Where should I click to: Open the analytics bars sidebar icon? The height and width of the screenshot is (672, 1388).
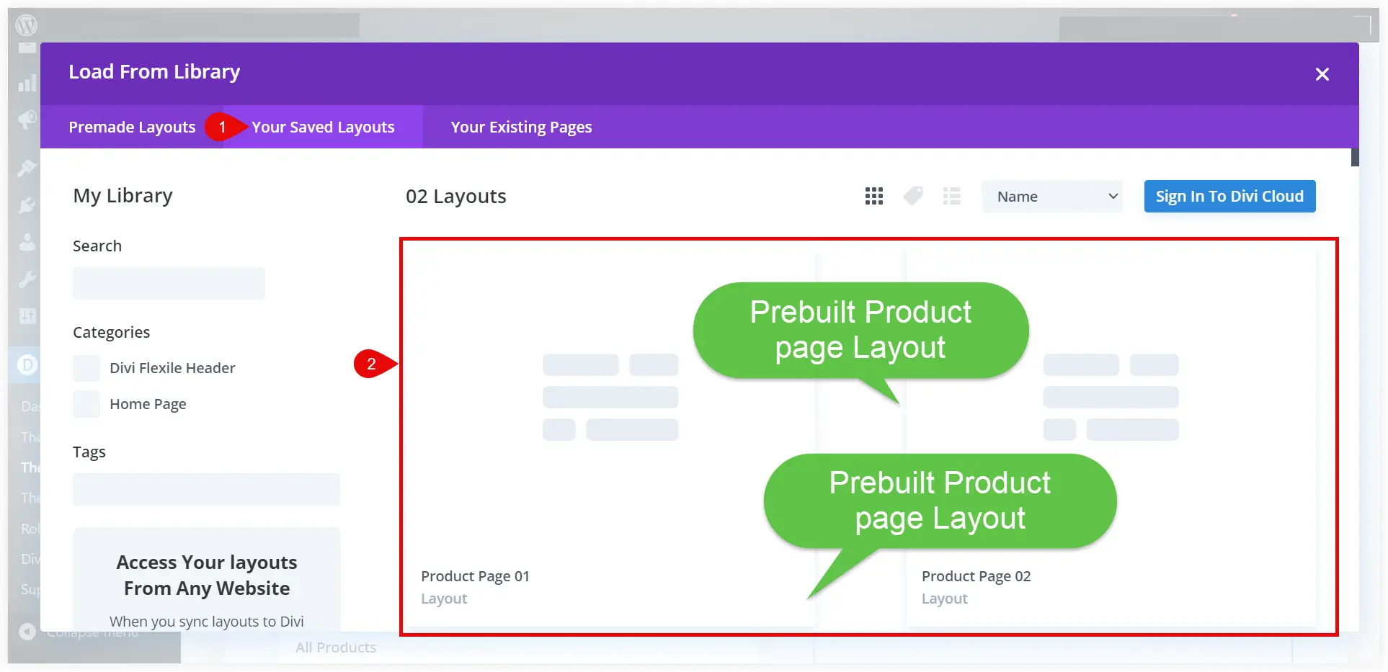(27, 83)
